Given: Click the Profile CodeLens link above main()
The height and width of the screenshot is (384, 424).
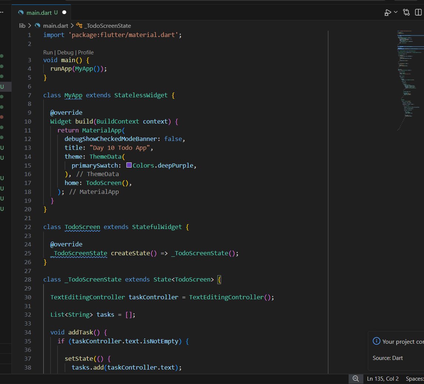Looking at the screenshot, I should [86, 53].
